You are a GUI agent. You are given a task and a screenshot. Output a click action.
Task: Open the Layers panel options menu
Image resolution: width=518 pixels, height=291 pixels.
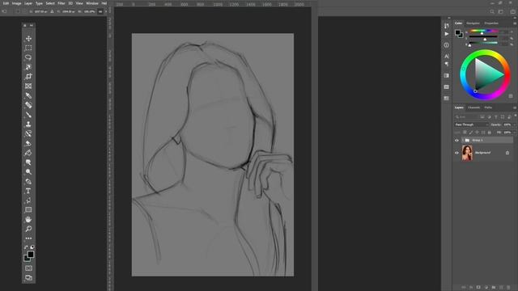click(515, 108)
